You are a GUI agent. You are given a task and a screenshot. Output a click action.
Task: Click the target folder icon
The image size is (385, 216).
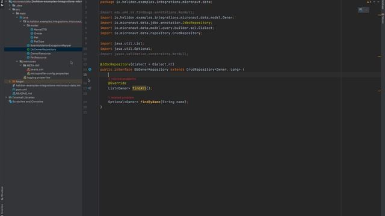click(14, 82)
